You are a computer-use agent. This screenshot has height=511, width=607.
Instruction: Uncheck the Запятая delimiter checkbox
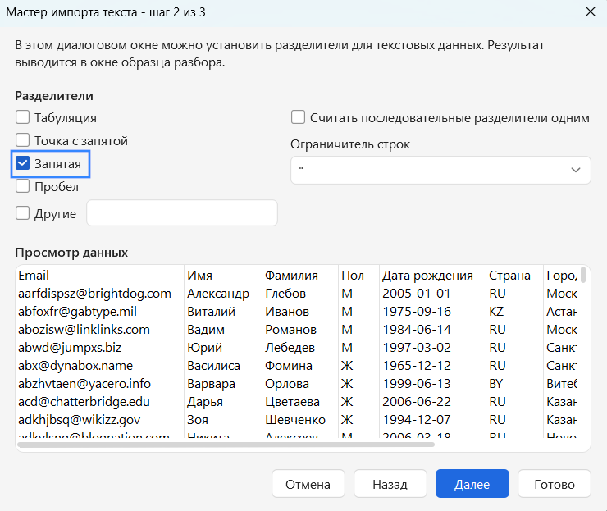click(23, 164)
